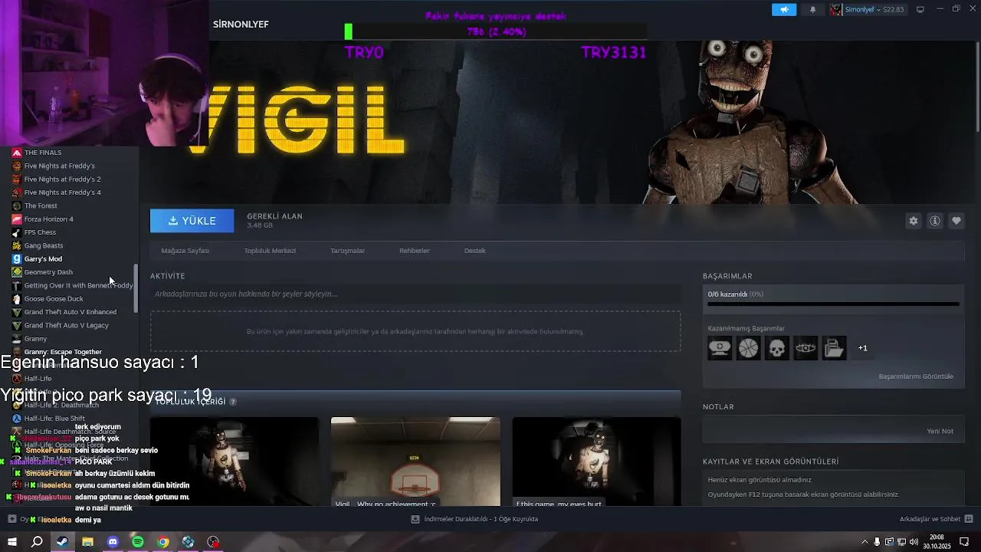This screenshot has width=981, height=552.
Task: Select Five Nights at Freddy's 2
Action: [62, 179]
